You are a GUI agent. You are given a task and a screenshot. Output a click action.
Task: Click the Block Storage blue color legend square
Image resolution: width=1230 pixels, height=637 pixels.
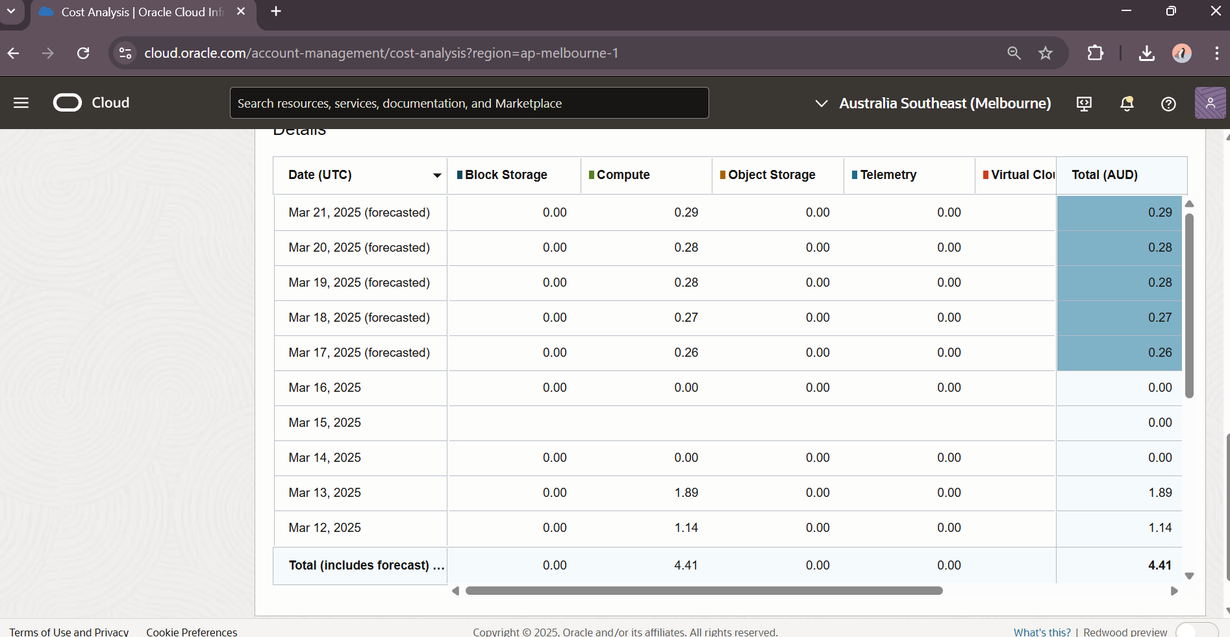[x=460, y=175]
